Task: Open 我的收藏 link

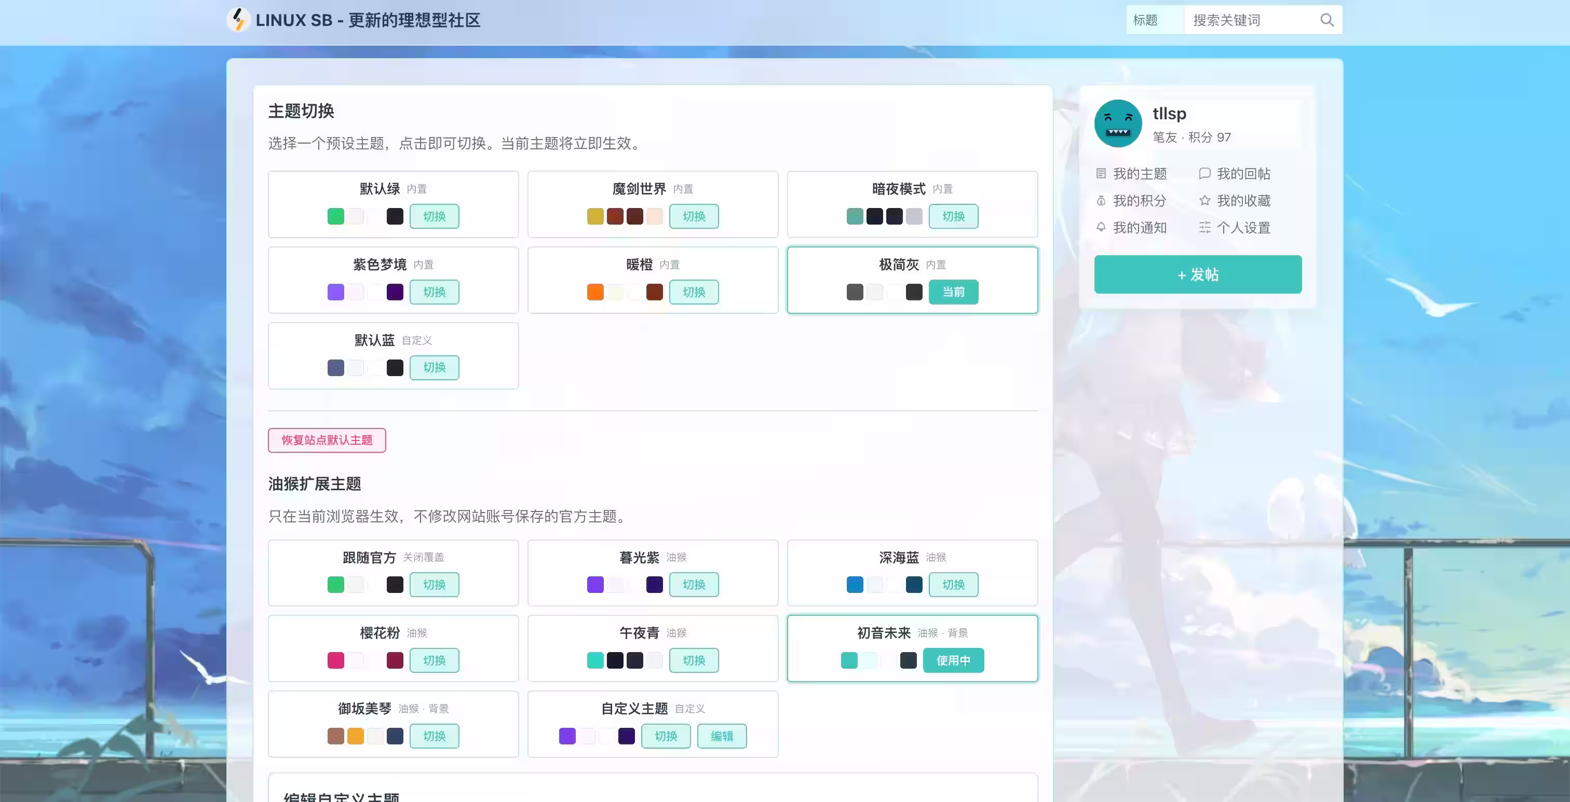Action: [x=1243, y=200]
